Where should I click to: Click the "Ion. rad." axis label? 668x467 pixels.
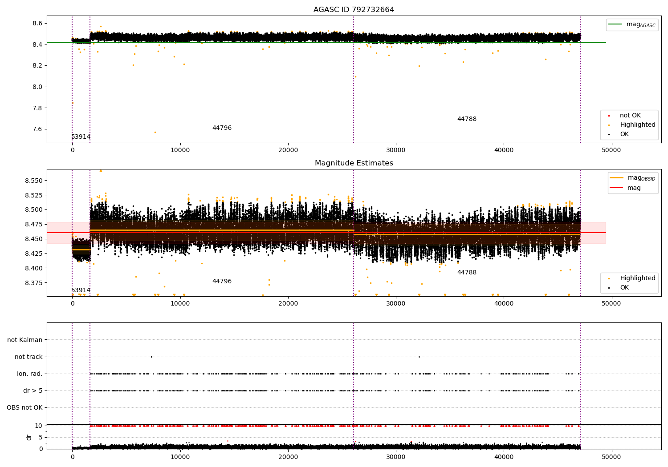(30, 374)
